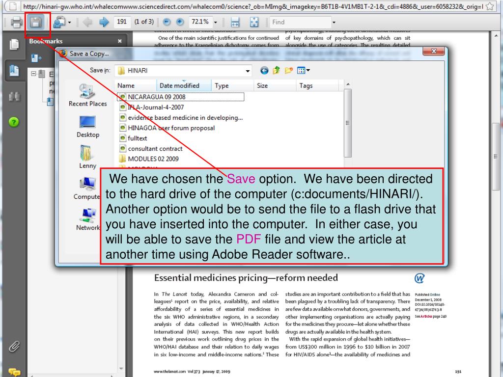This screenshot has height=377, width=503.
Task: Click the browser address bar URL
Action: (x=252, y=6)
